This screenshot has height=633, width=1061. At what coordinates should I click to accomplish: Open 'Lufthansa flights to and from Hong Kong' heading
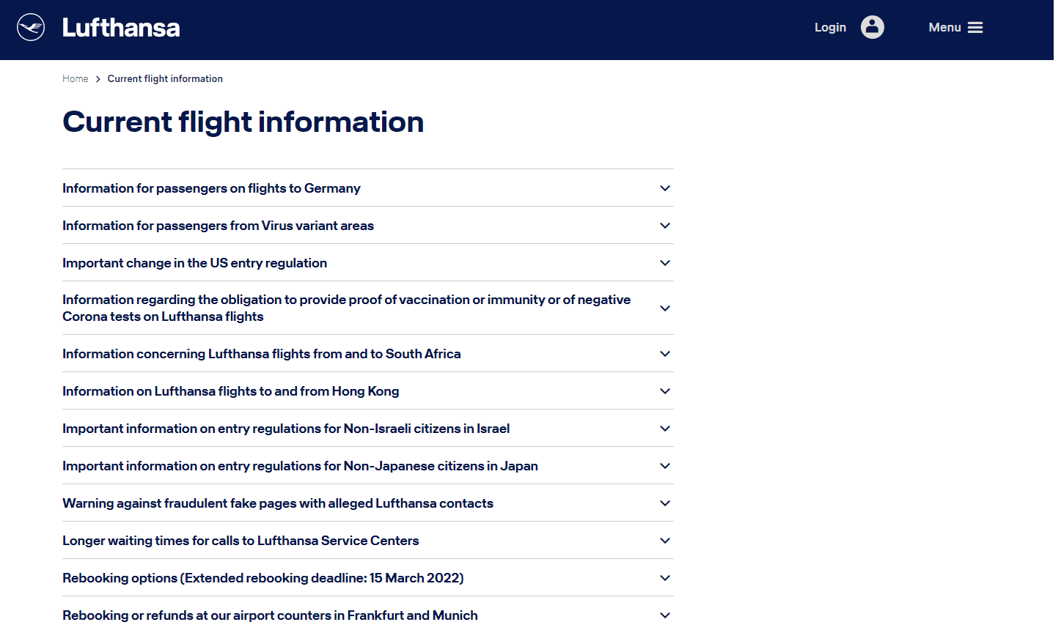coord(230,391)
